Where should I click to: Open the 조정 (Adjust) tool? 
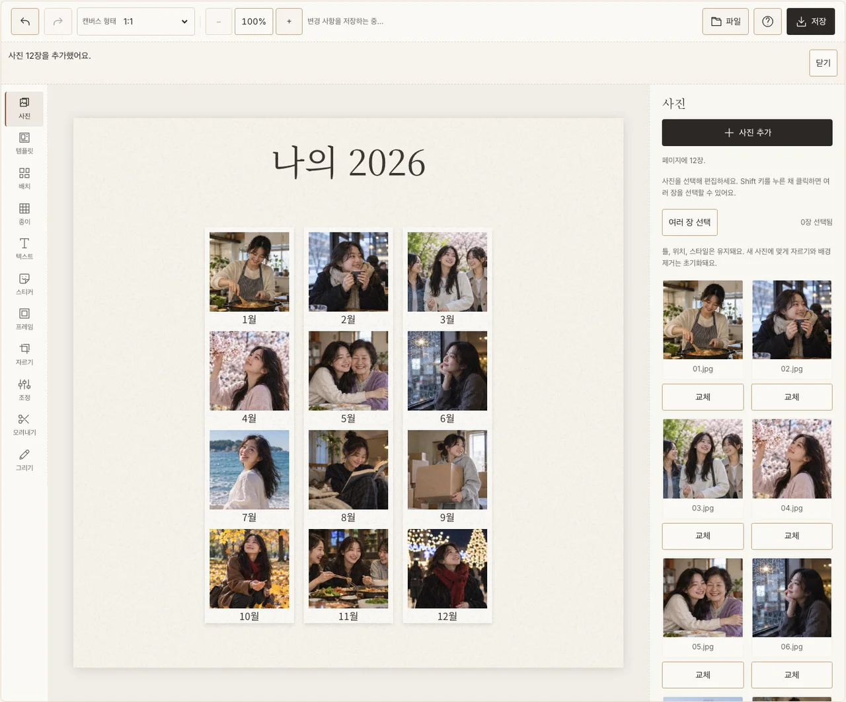pos(24,390)
